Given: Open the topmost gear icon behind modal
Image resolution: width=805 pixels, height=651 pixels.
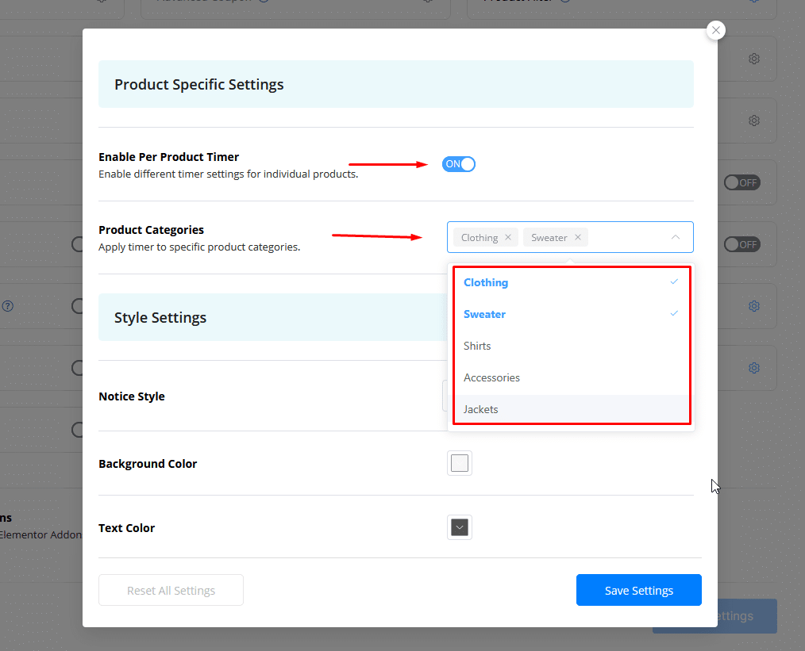Looking at the screenshot, I should (754, 59).
